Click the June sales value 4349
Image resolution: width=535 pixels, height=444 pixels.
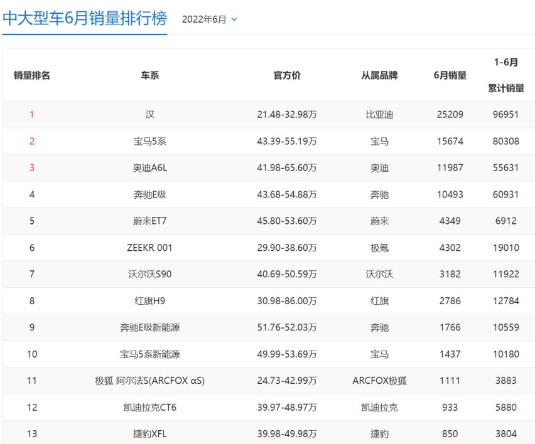[x=450, y=221]
